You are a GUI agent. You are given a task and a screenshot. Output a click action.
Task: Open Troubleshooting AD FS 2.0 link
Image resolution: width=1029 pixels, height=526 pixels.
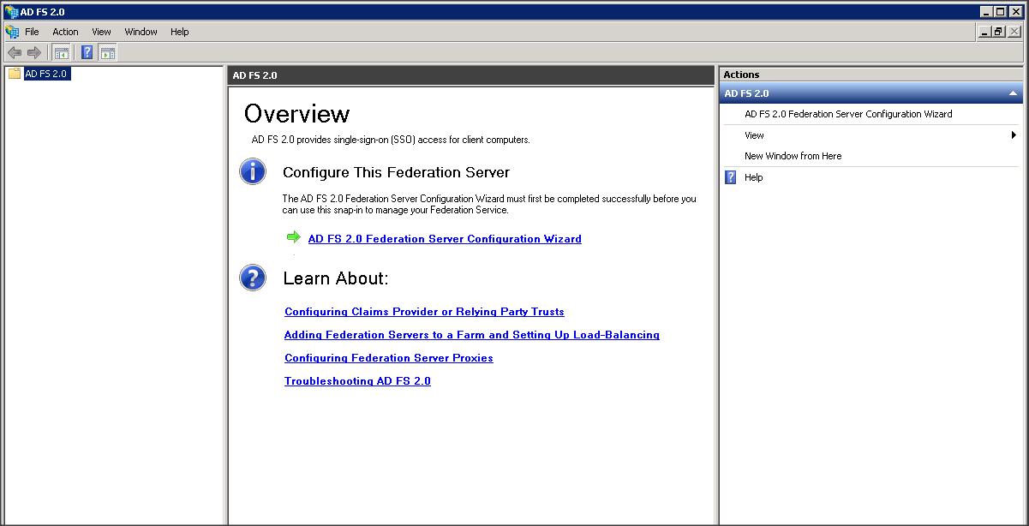[357, 381]
